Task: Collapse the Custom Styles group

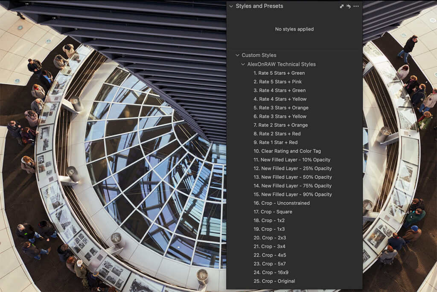Action: (x=238, y=55)
